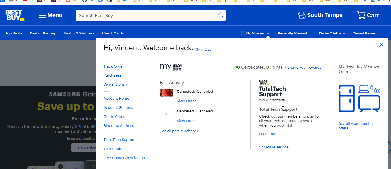Open Purchases
391x169 pixels.
click(x=112, y=75)
